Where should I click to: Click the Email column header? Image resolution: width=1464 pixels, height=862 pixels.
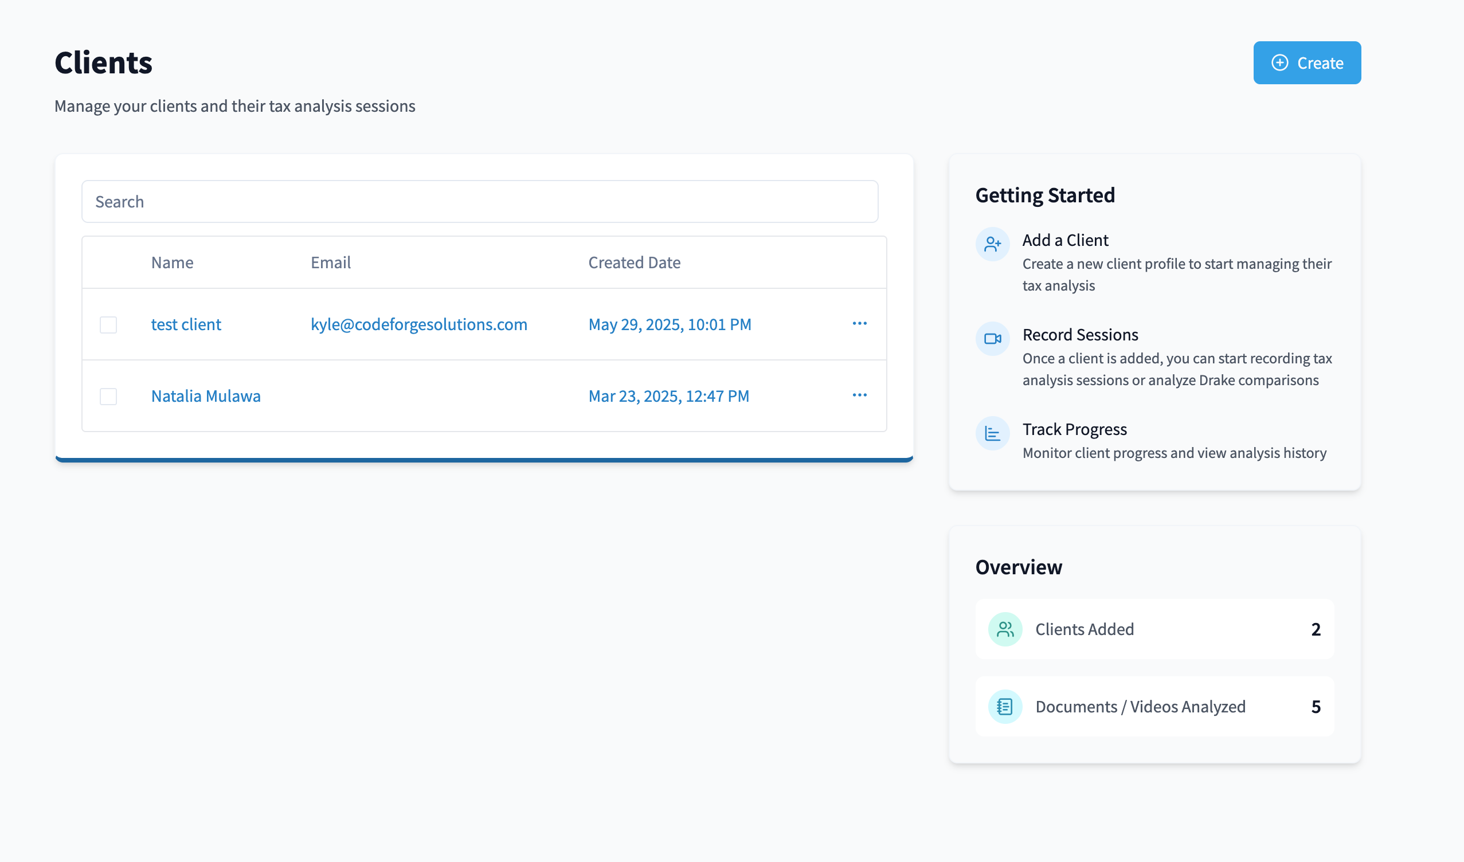pos(331,262)
